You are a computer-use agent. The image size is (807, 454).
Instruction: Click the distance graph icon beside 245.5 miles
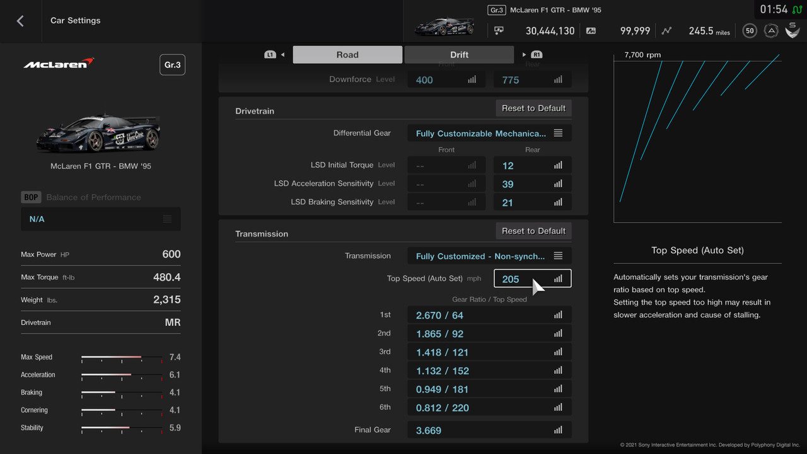[x=667, y=30]
